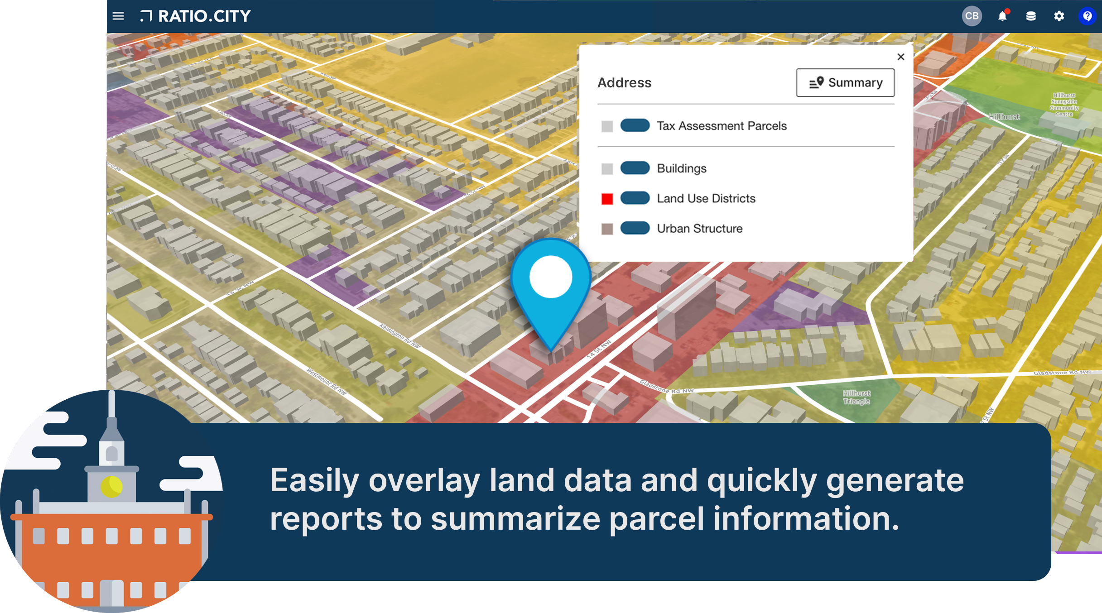Click the Land Use Districts label
The width and height of the screenshot is (1102, 613).
706,198
